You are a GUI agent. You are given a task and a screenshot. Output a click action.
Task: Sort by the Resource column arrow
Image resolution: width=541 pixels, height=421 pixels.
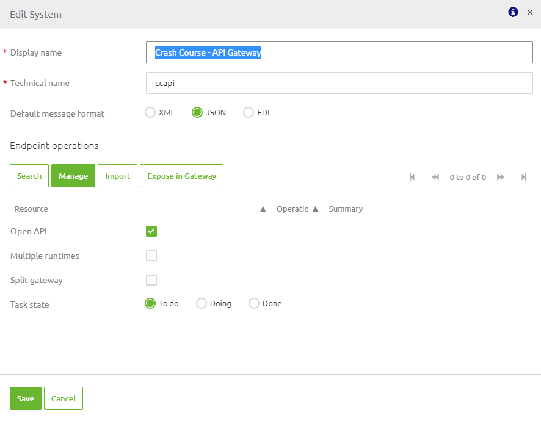263,209
